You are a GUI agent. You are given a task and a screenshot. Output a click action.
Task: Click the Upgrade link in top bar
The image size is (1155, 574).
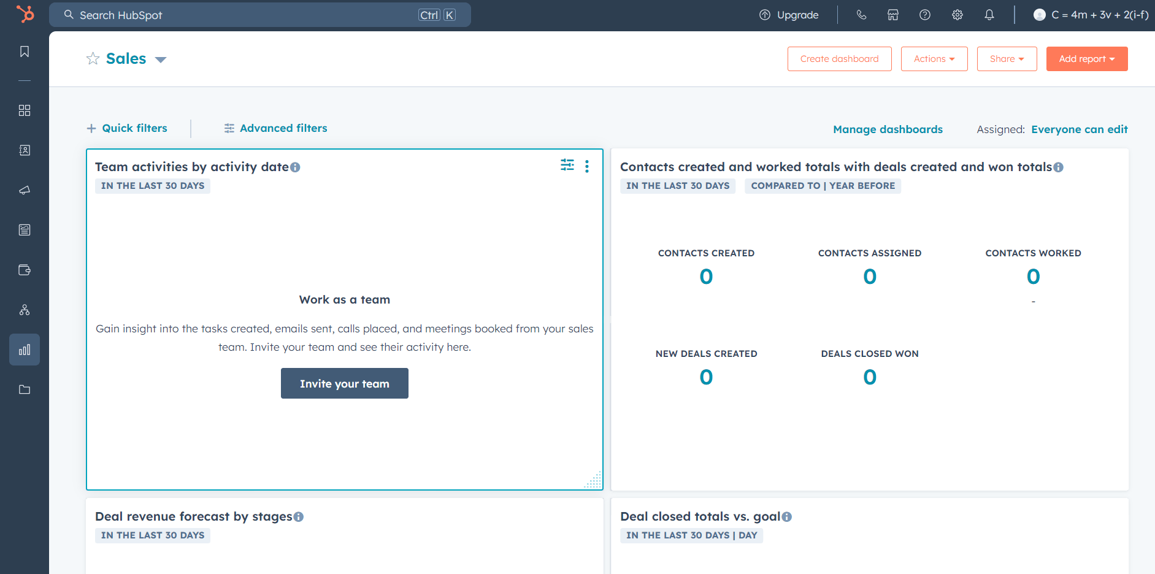[x=789, y=15]
